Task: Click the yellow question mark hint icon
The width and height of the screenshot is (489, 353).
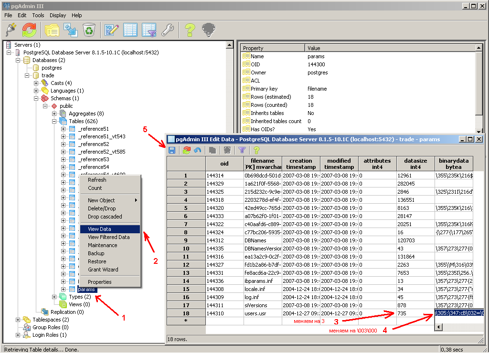Action: click(190, 30)
